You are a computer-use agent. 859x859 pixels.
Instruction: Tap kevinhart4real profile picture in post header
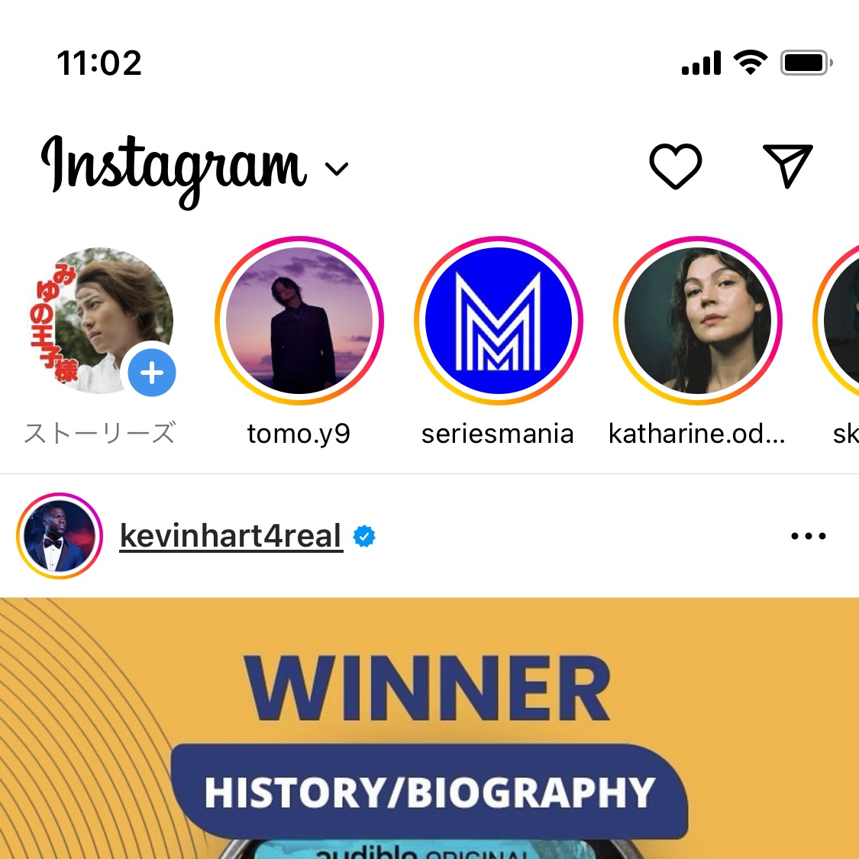click(60, 536)
